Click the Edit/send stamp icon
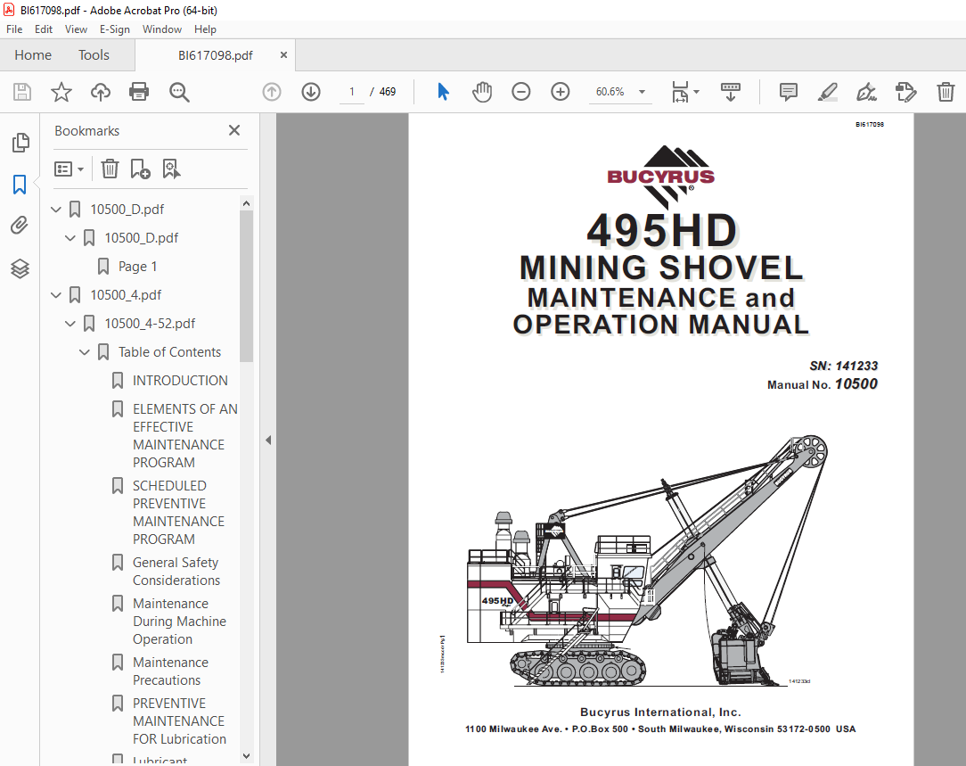966x766 pixels. tap(905, 93)
